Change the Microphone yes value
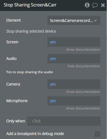The width and height of the screenshot is (107, 139). click(x=74, y=101)
